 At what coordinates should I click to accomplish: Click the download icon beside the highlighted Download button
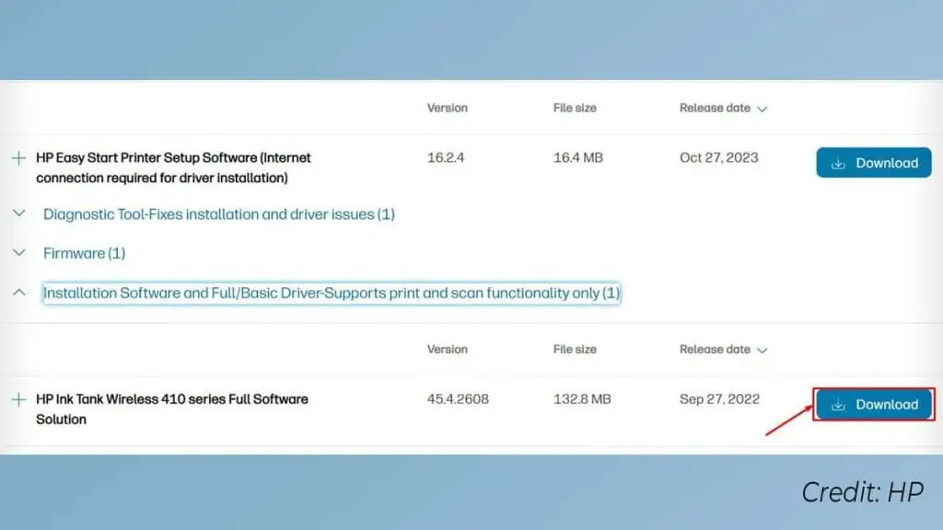click(839, 404)
